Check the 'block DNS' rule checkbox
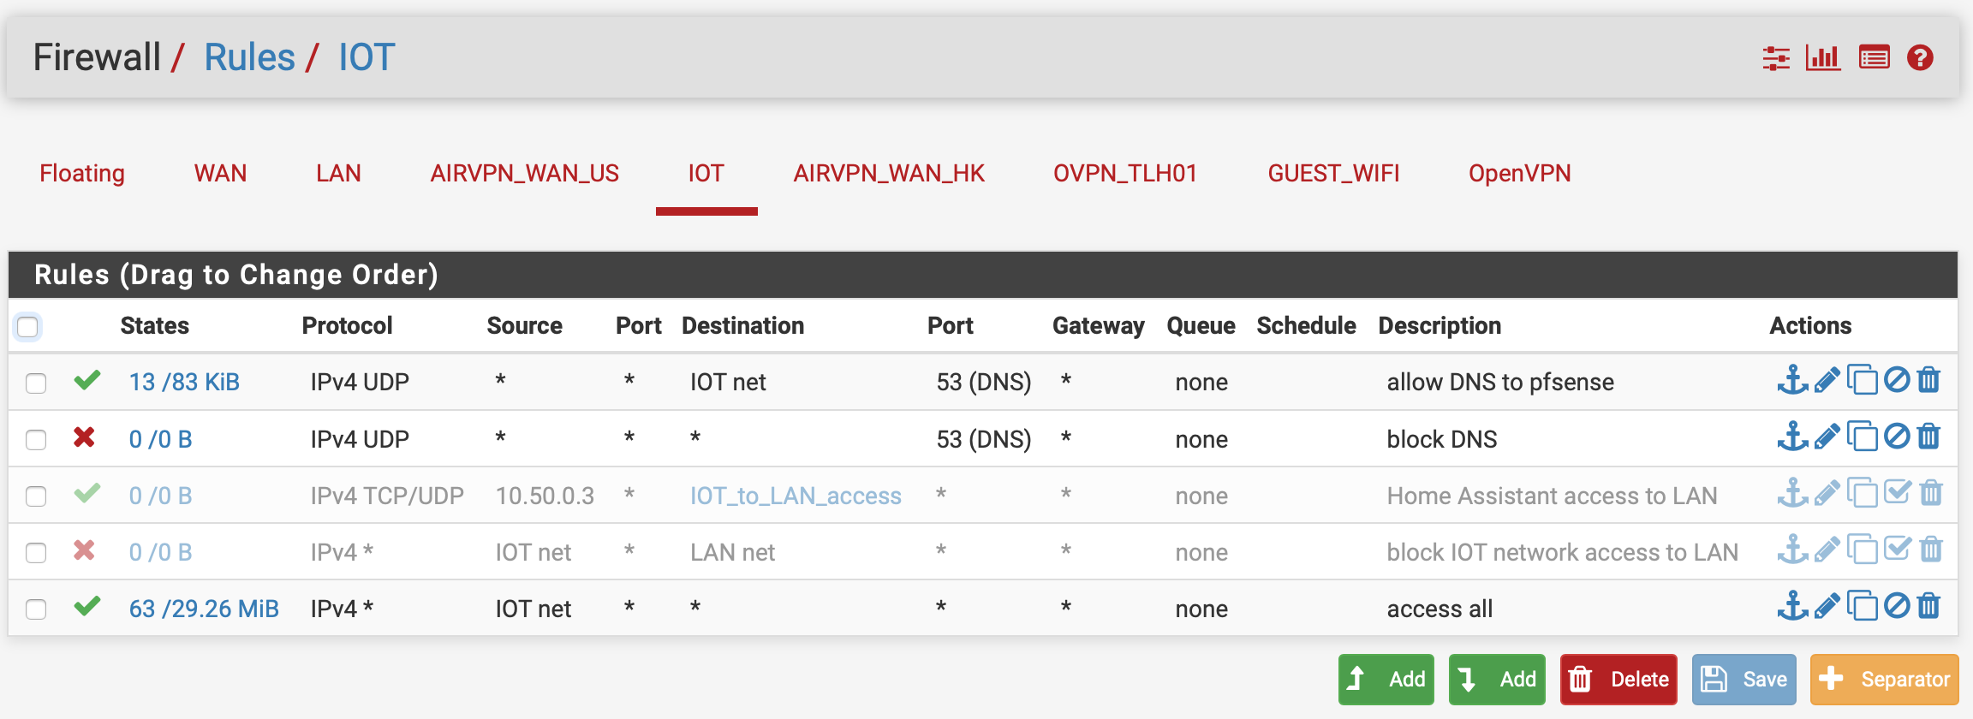Screen dimensions: 1973x719 pos(36,439)
